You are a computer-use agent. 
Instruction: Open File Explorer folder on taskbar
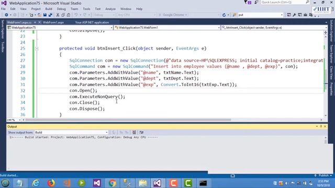(142, 183)
